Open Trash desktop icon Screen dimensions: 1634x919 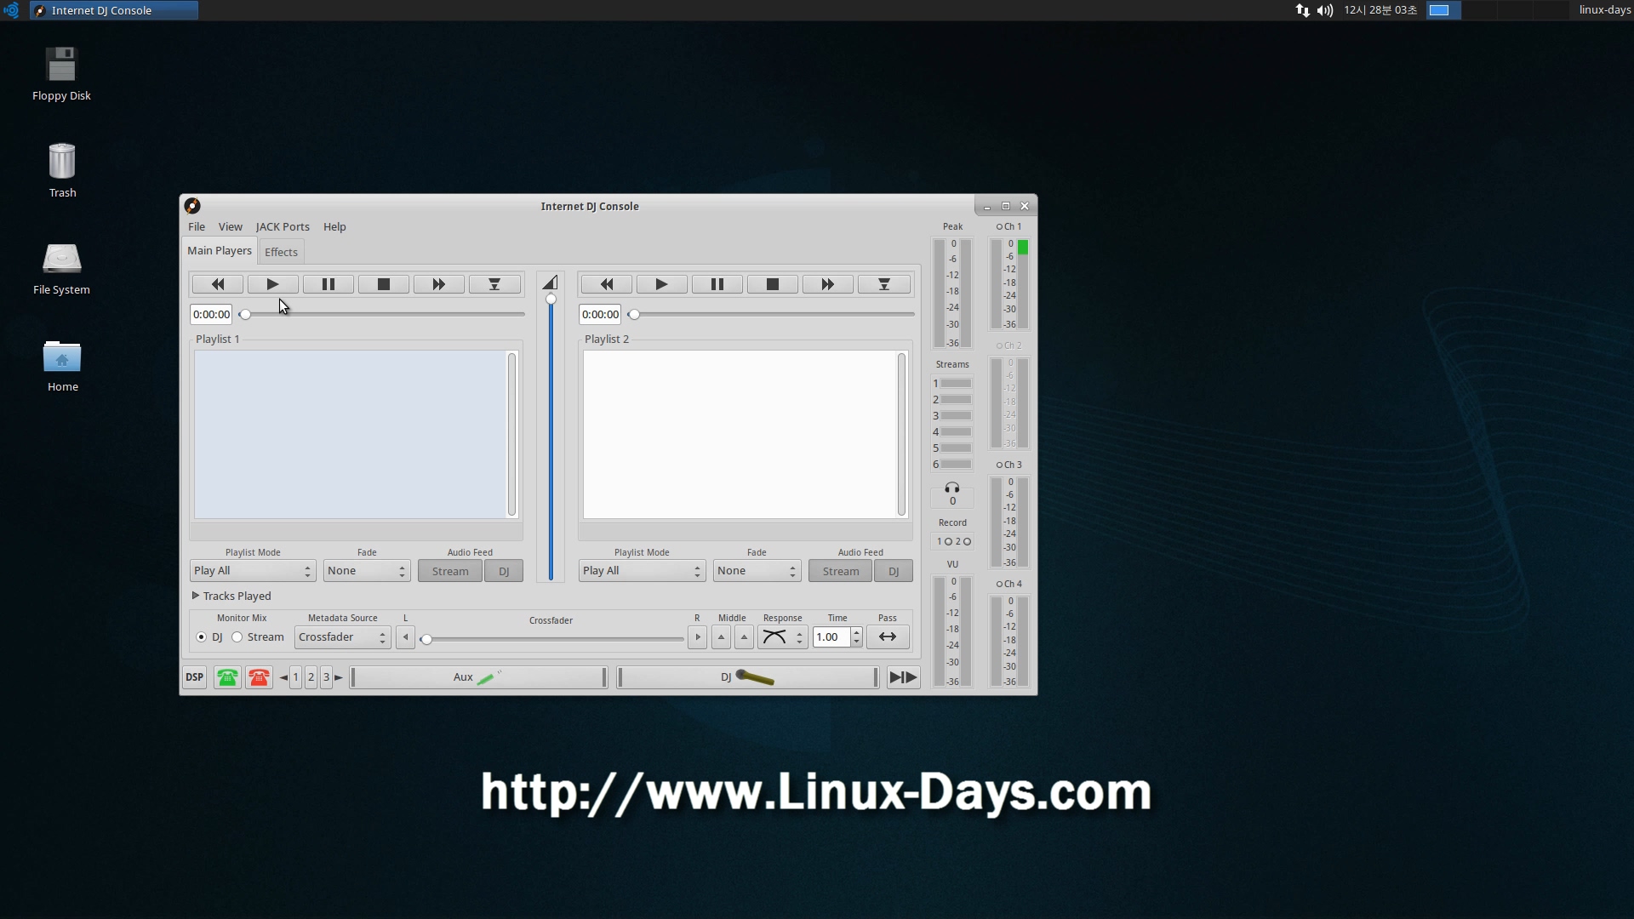(62, 171)
